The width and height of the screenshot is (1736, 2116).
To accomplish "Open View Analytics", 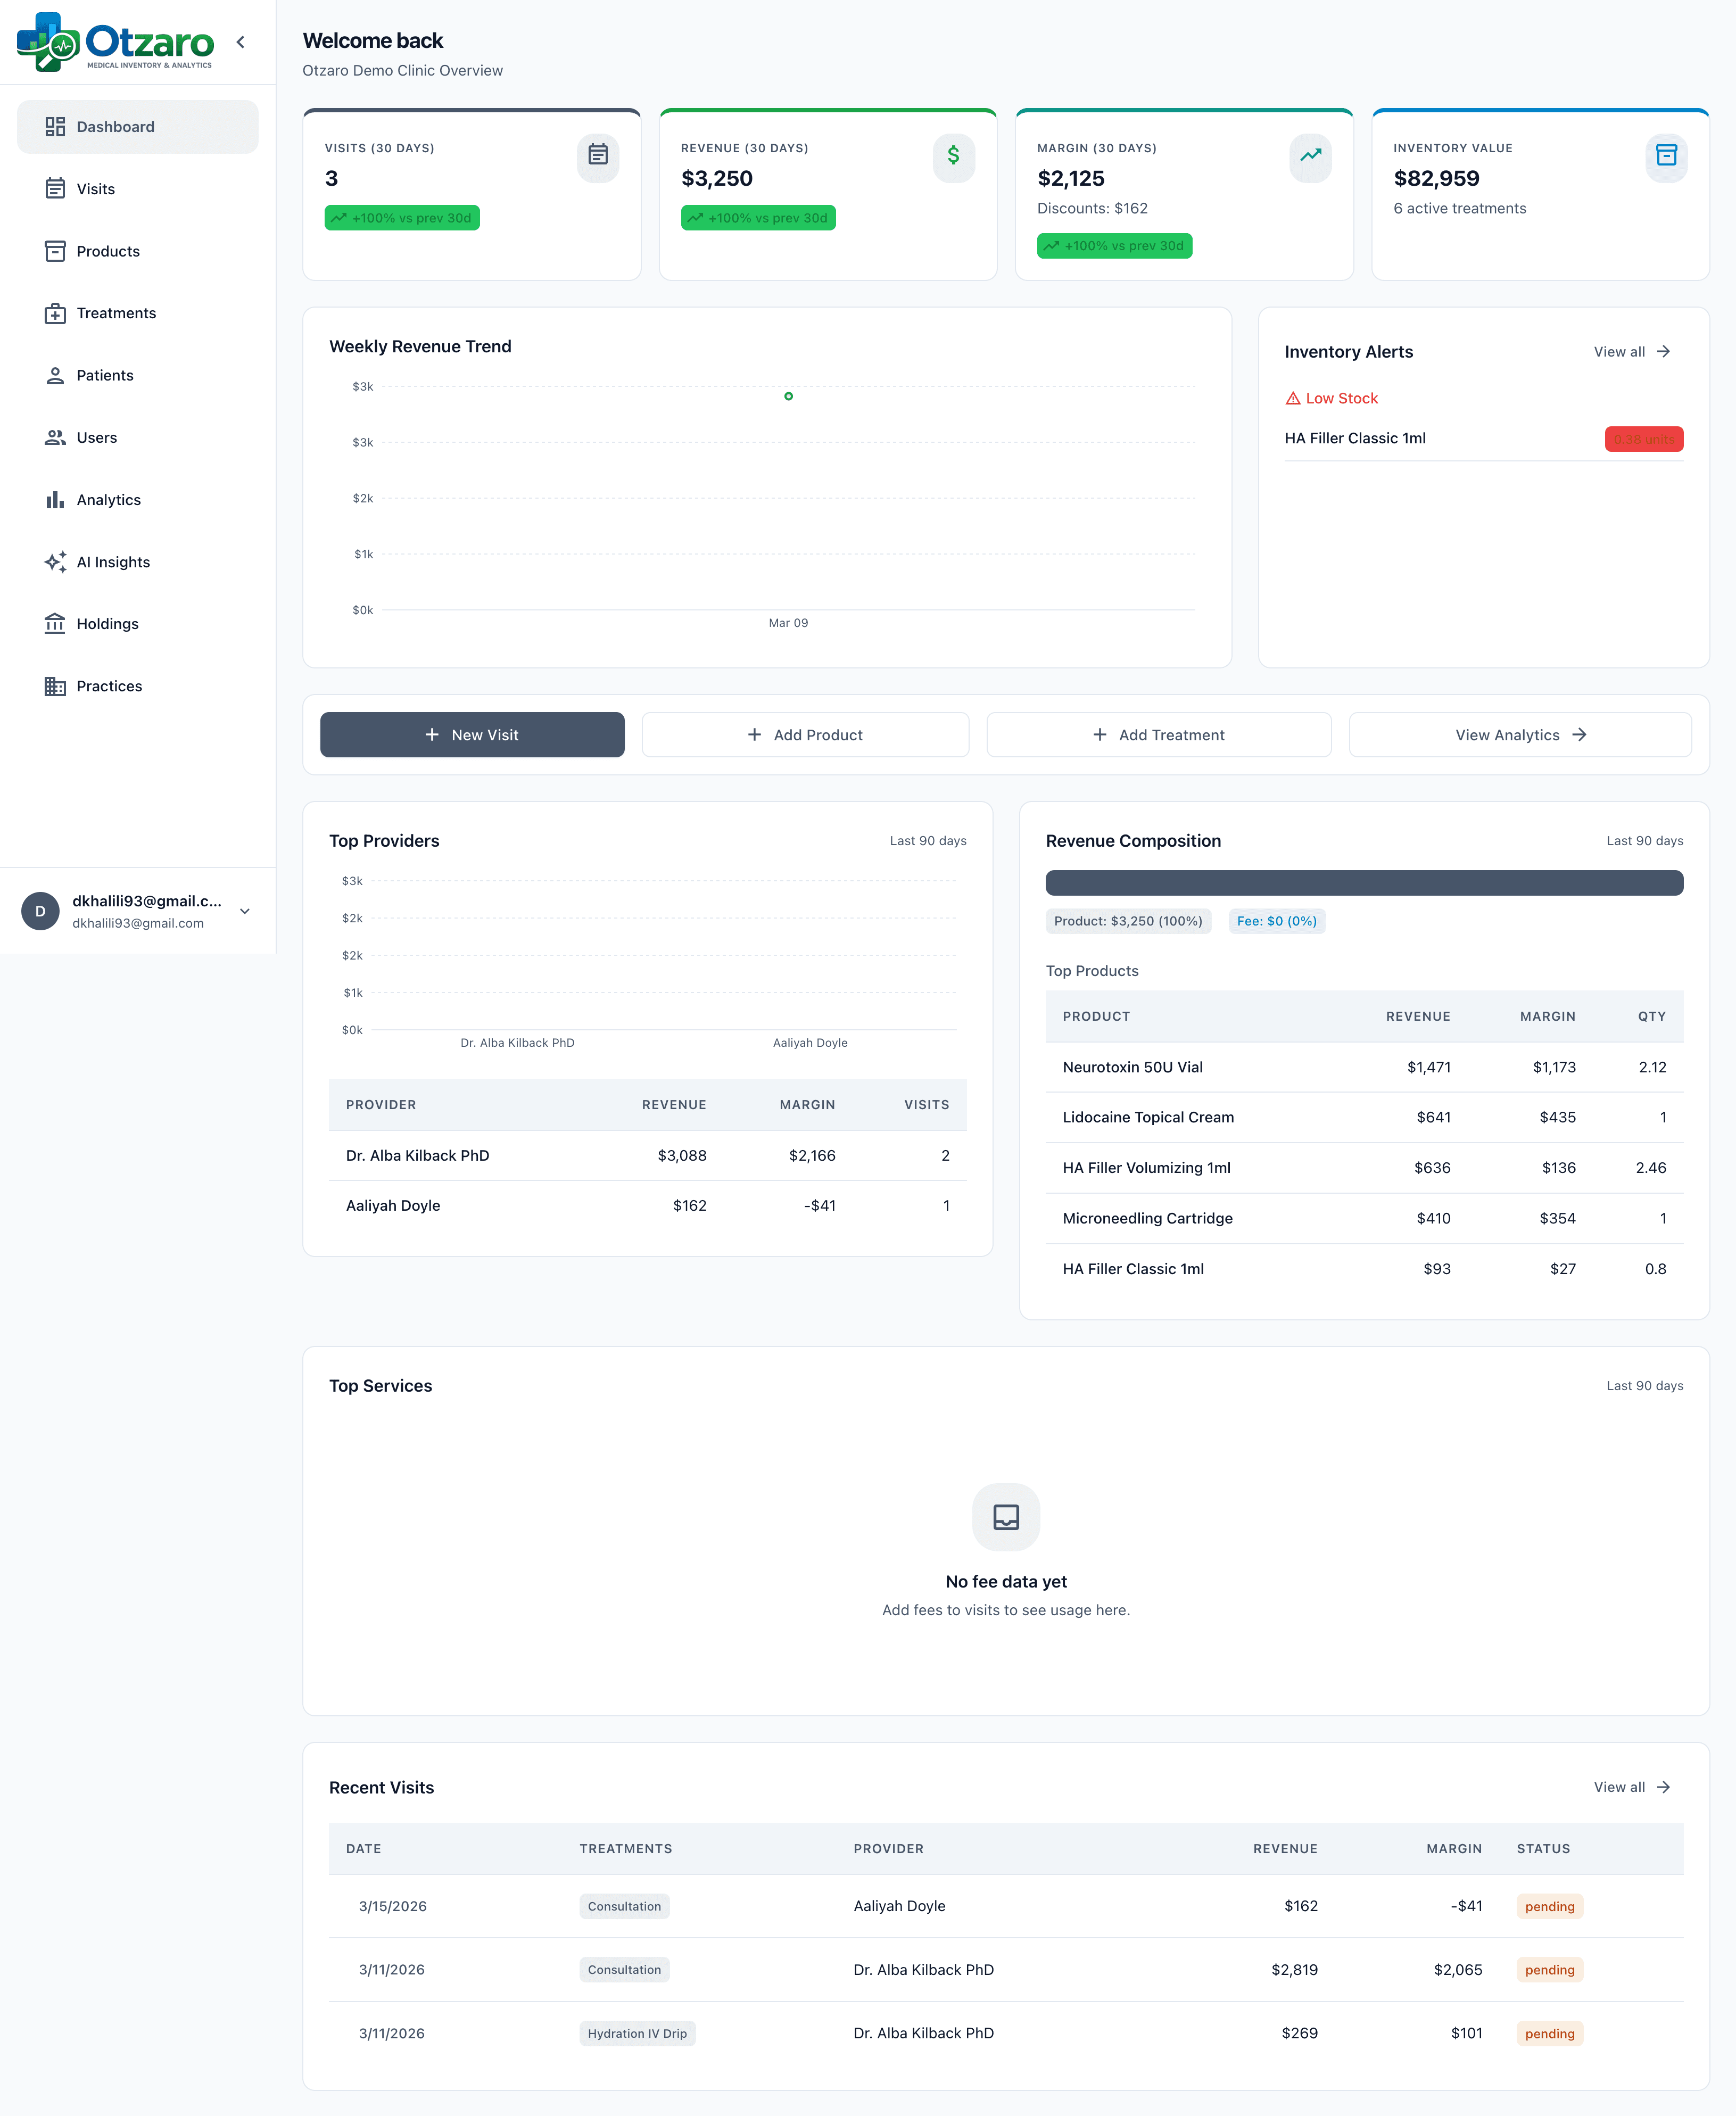I will point(1519,734).
